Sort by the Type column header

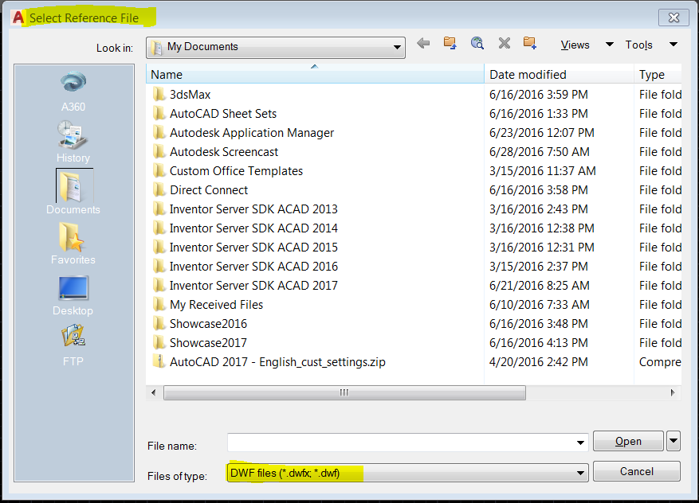658,74
